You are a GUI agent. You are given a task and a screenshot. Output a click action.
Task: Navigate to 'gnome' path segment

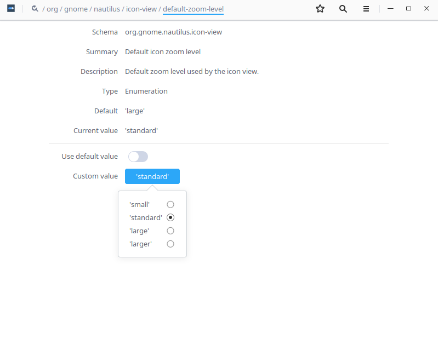pos(75,9)
